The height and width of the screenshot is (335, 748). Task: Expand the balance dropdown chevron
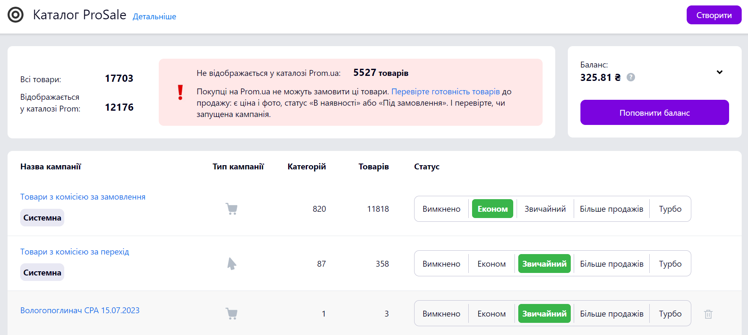click(x=719, y=72)
